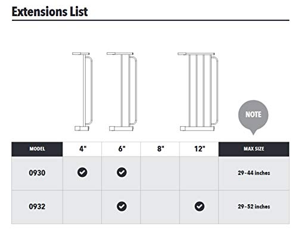Click the 29-44 inches max size cell

click(x=254, y=173)
